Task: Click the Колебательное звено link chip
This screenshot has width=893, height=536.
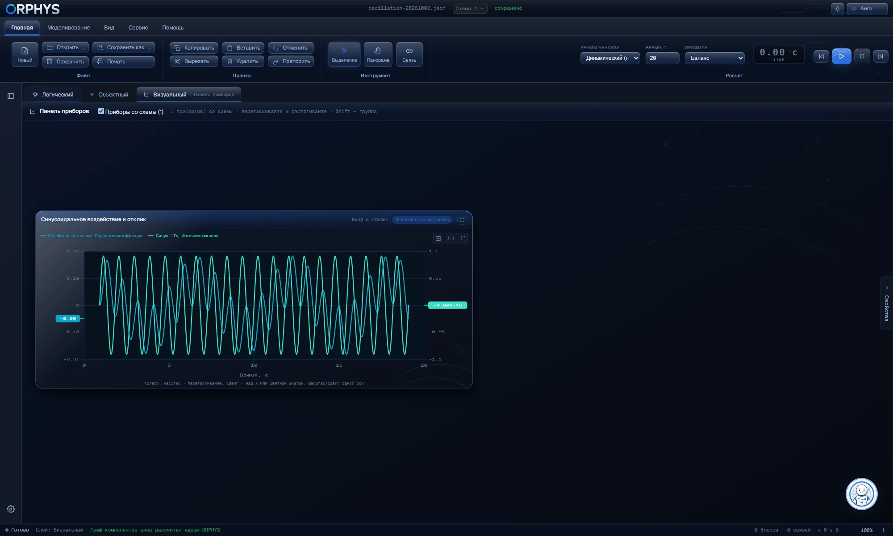Action: tap(422, 220)
